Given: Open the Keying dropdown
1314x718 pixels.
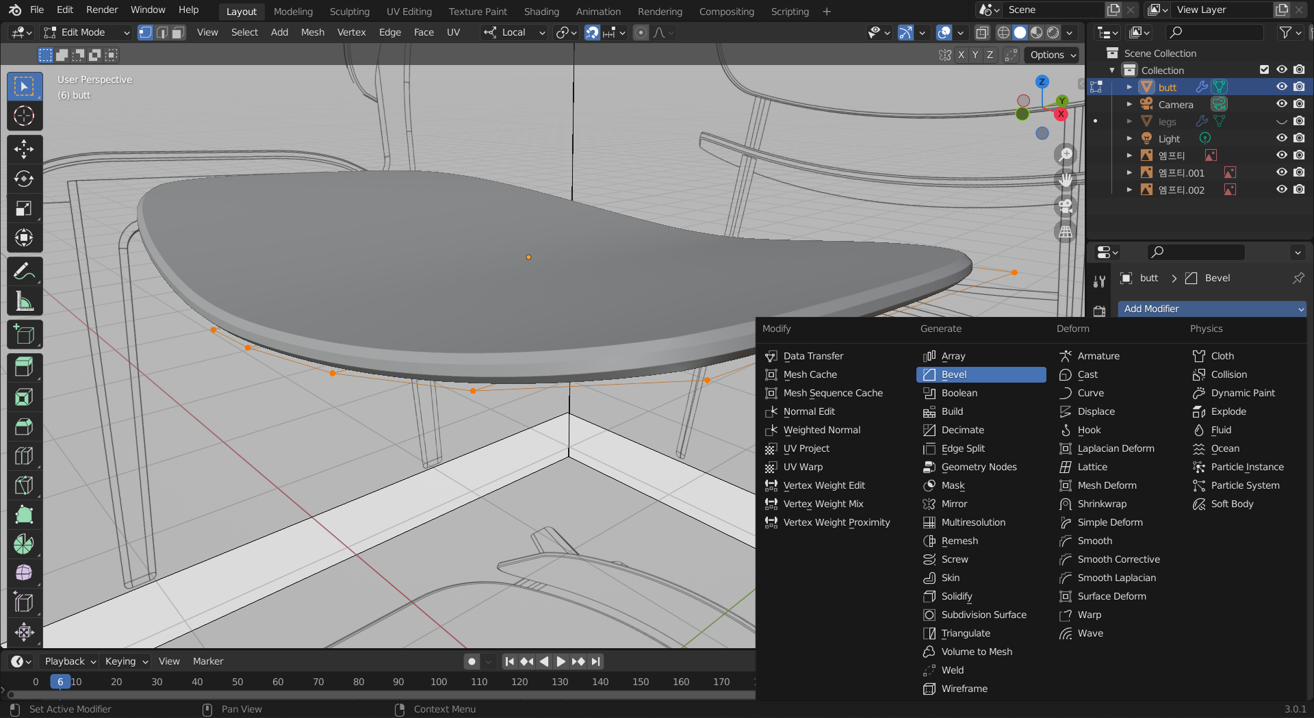Looking at the screenshot, I should tap(126, 661).
